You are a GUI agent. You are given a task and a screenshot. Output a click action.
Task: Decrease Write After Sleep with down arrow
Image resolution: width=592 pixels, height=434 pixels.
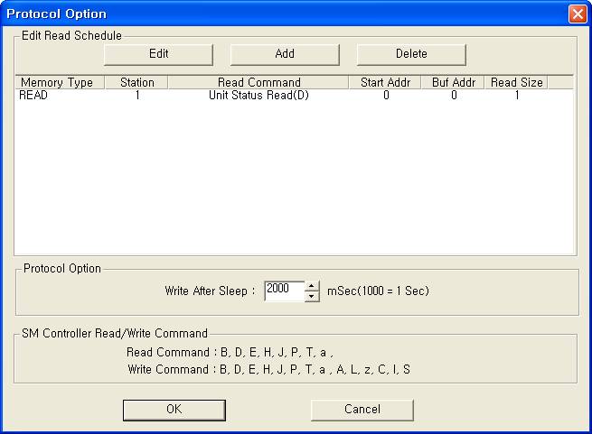click(x=312, y=297)
